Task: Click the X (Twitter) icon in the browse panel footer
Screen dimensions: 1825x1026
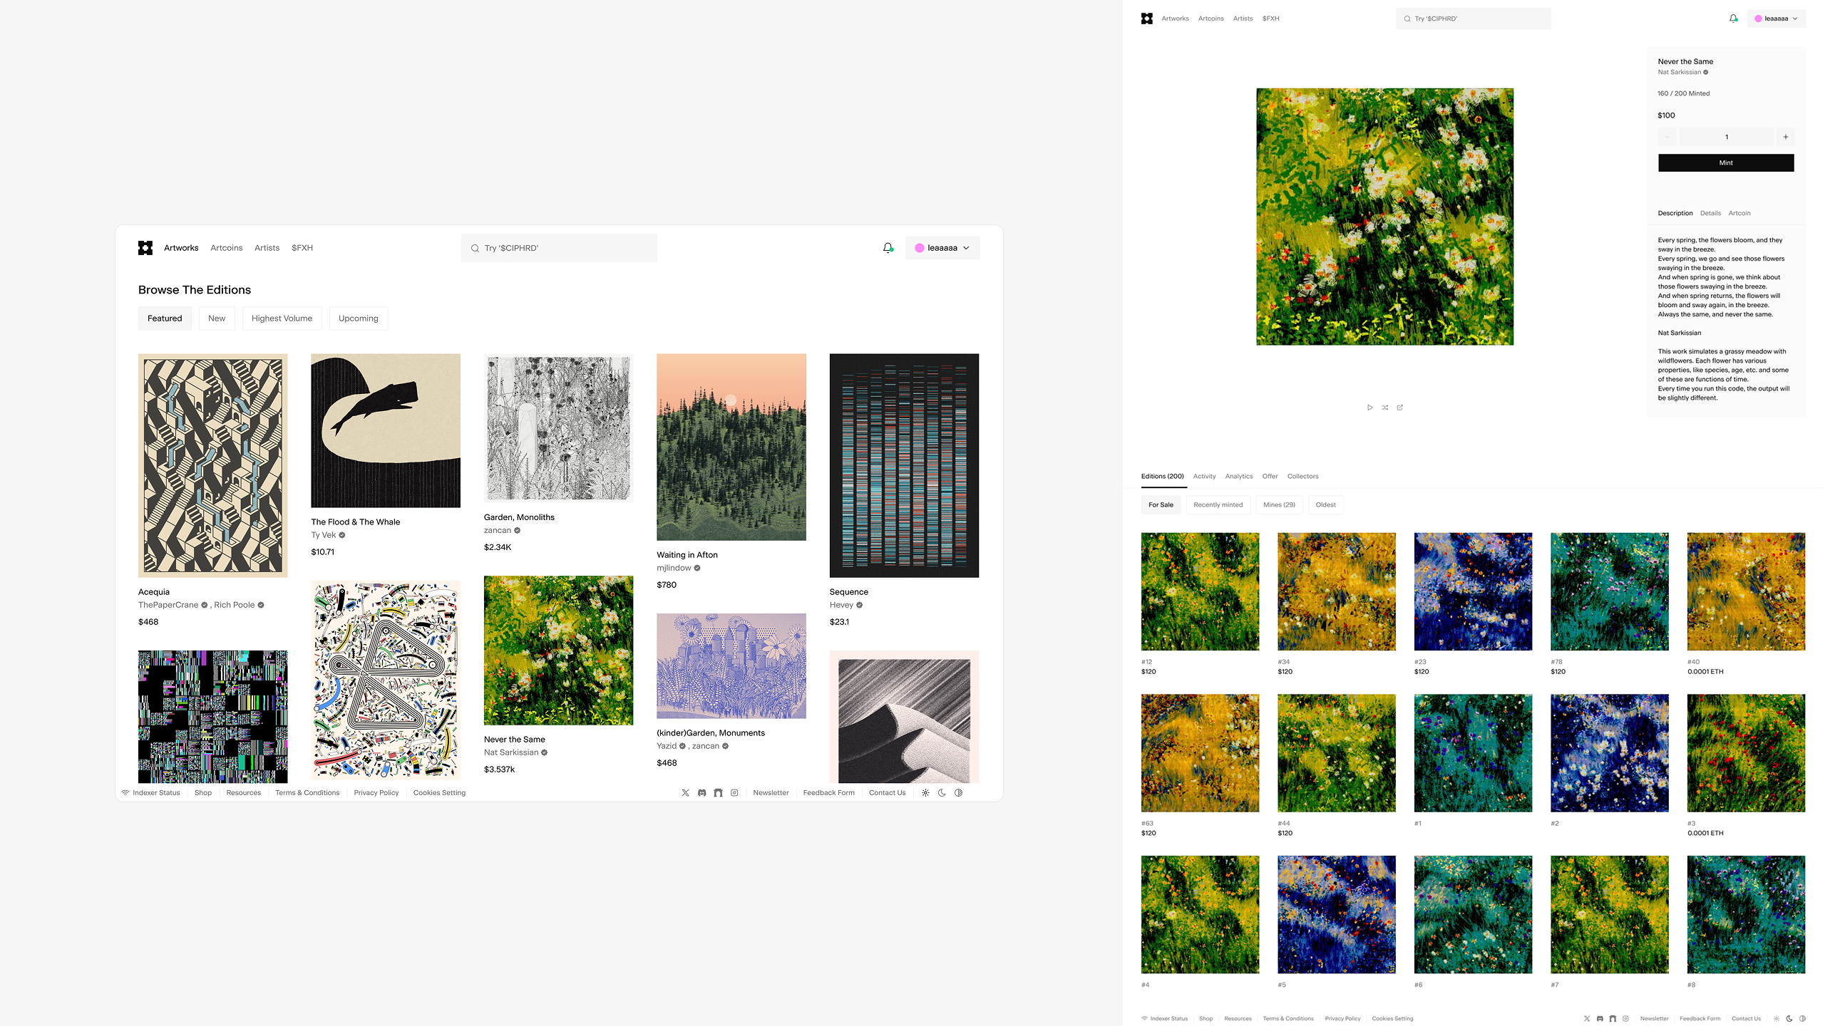Action: point(685,792)
